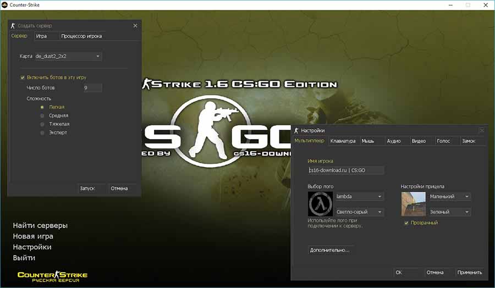Click the Число ботов input field

[92, 88]
